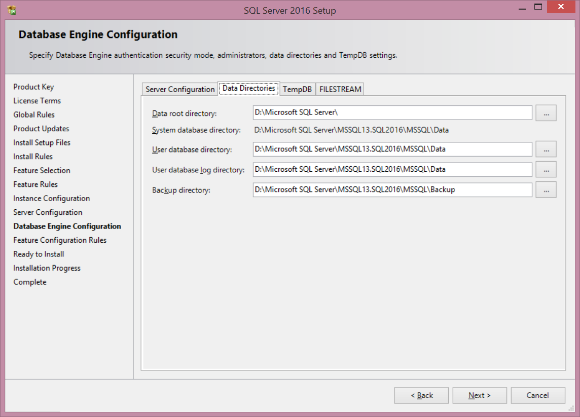Click the Instance Configuration step in sidebar
Screen dimensions: 580x417
pos(51,198)
